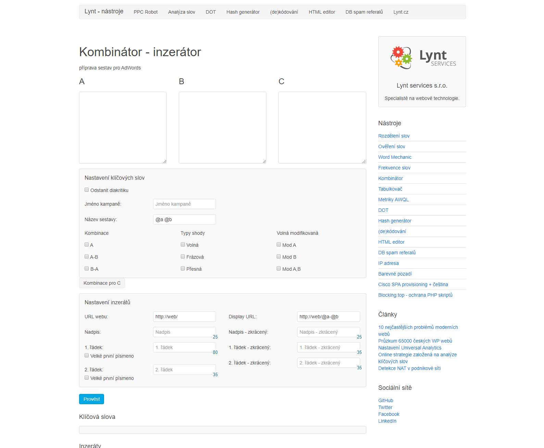The width and height of the screenshot is (544, 448).
Task: Focus the B text area
Action: [x=223, y=128]
